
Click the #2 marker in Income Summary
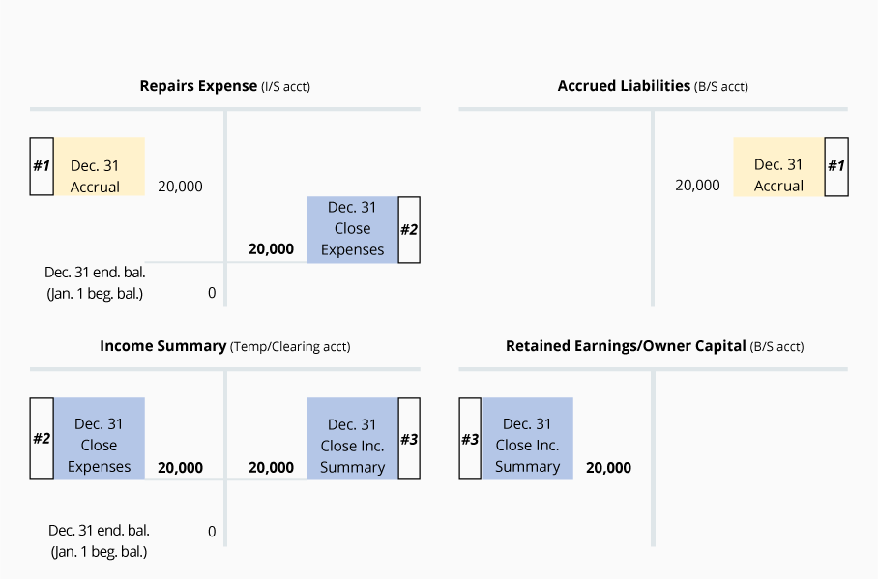point(42,438)
